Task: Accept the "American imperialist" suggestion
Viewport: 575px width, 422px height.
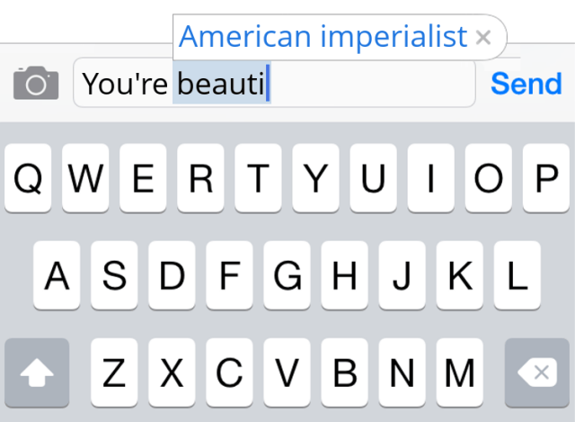Action: (323, 37)
